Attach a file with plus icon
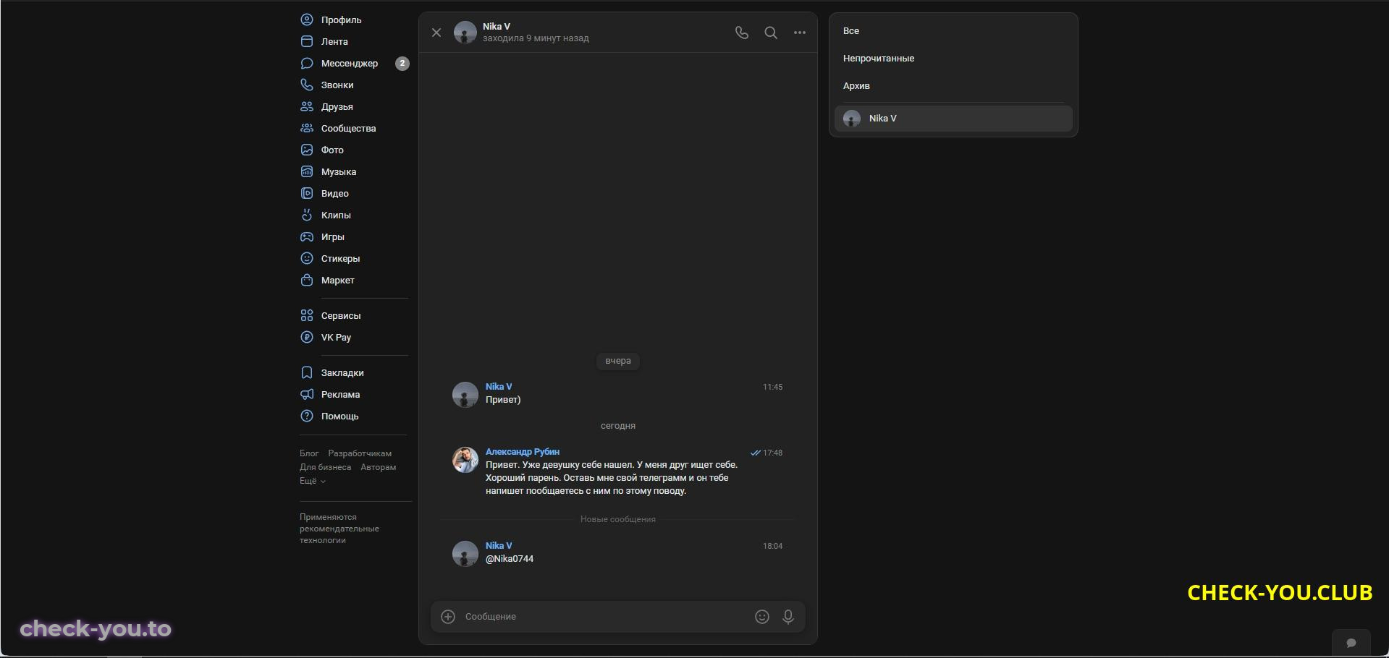The height and width of the screenshot is (658, 1389). pos(448,617)
